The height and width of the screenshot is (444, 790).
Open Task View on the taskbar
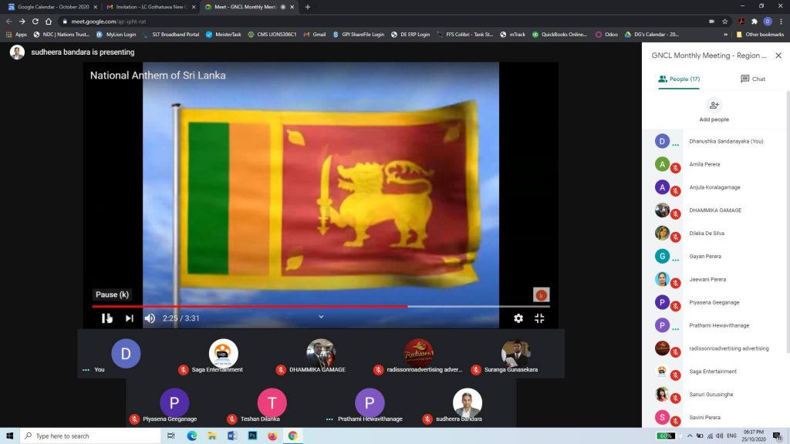[170, 436]
